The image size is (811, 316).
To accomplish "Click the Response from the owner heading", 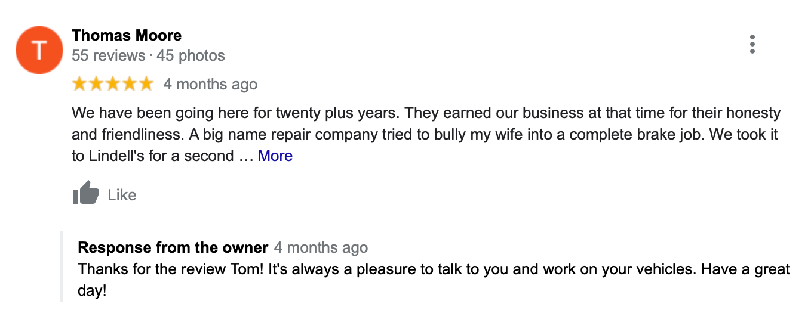I will pos(173,247).
